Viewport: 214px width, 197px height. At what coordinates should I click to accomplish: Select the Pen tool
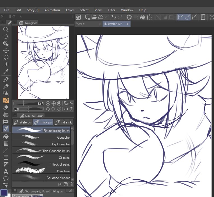[x=6, y=79]
